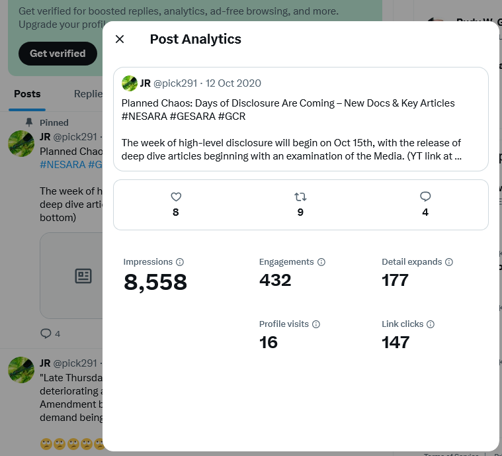Click the replies bubble icon in analytics
This screenshot has width=502, height=456.
[x=425, y=197]
